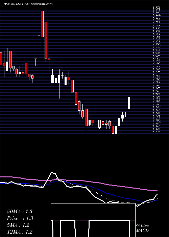169x237 pixels.
Task: Click the 12MA : 1.2 label
Action: point(20,232)
